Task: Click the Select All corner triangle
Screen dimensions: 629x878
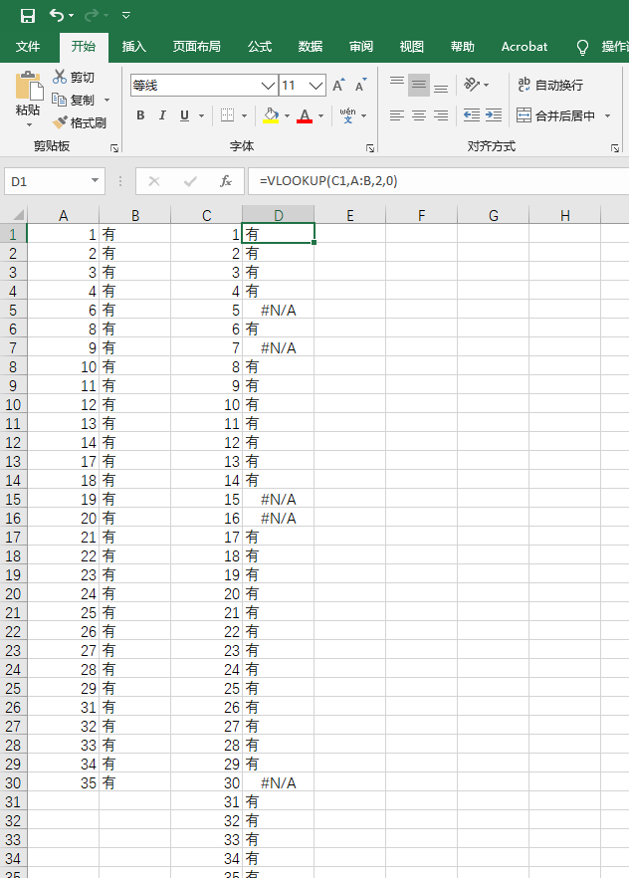Action: pyautogui.click(x=18, y=215)
